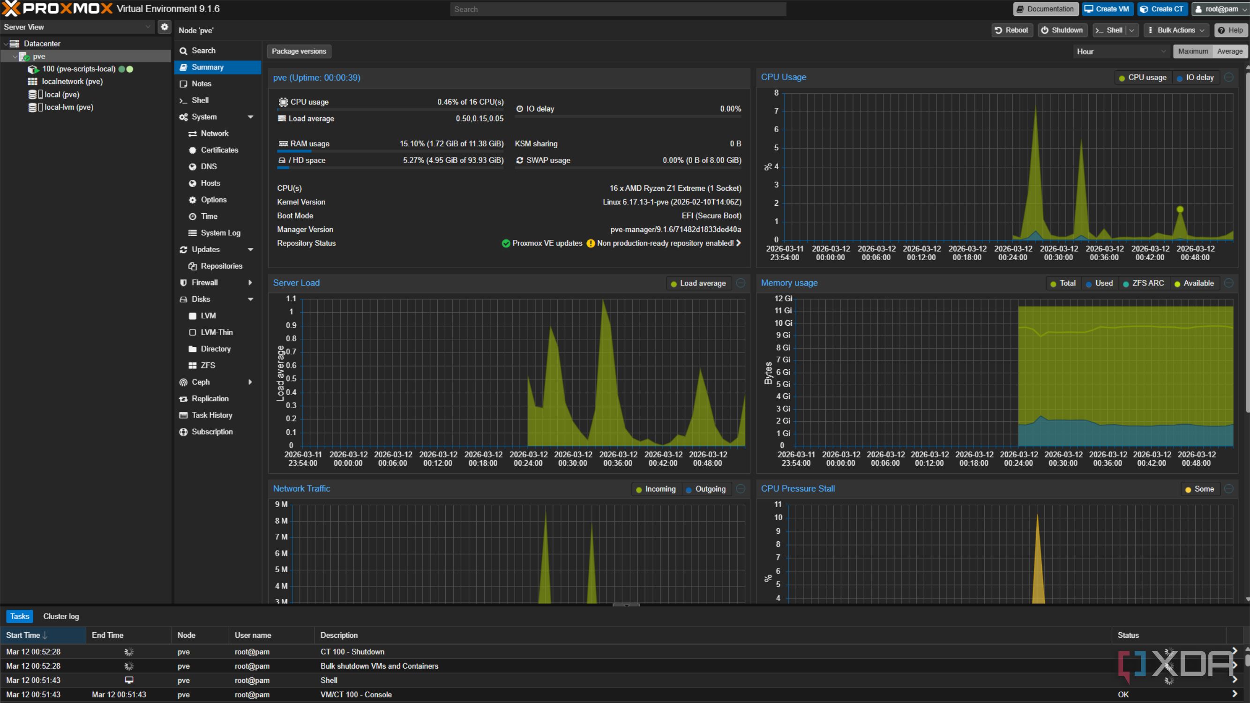The width and height of the screenshot is (1250, 703).
Task: Open the Help button
Action: 1231,30
